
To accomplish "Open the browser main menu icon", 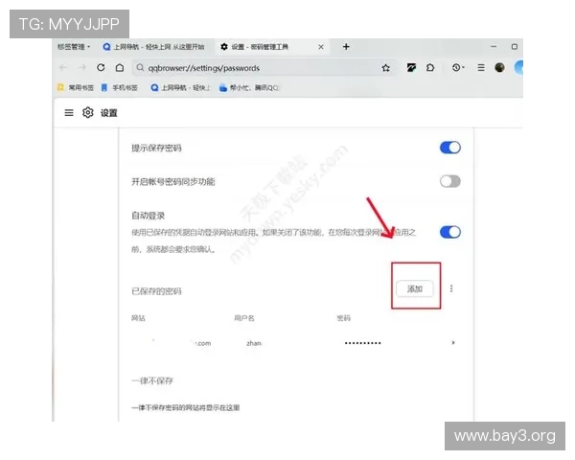I will (x=481, y=67).
